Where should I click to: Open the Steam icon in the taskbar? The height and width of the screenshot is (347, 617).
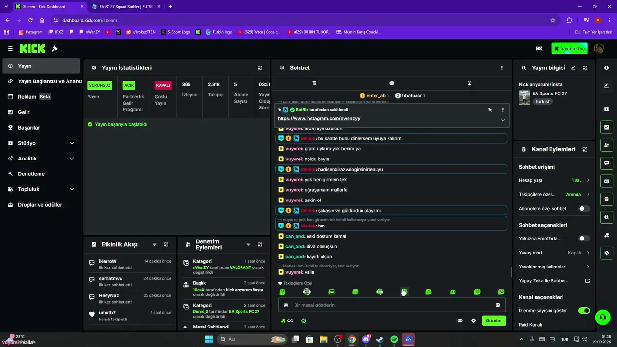pyautogui.click(x=380, y=339)
